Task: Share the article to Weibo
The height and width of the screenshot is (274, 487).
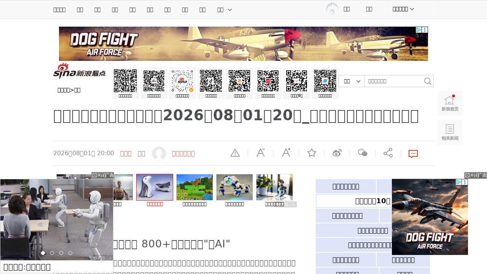Action: (x=337, y=153)
